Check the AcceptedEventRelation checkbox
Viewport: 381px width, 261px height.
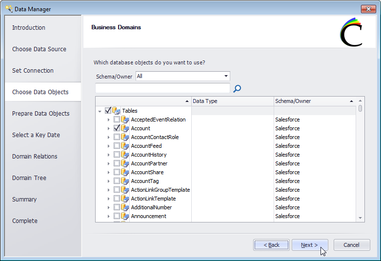coord(117,120)
